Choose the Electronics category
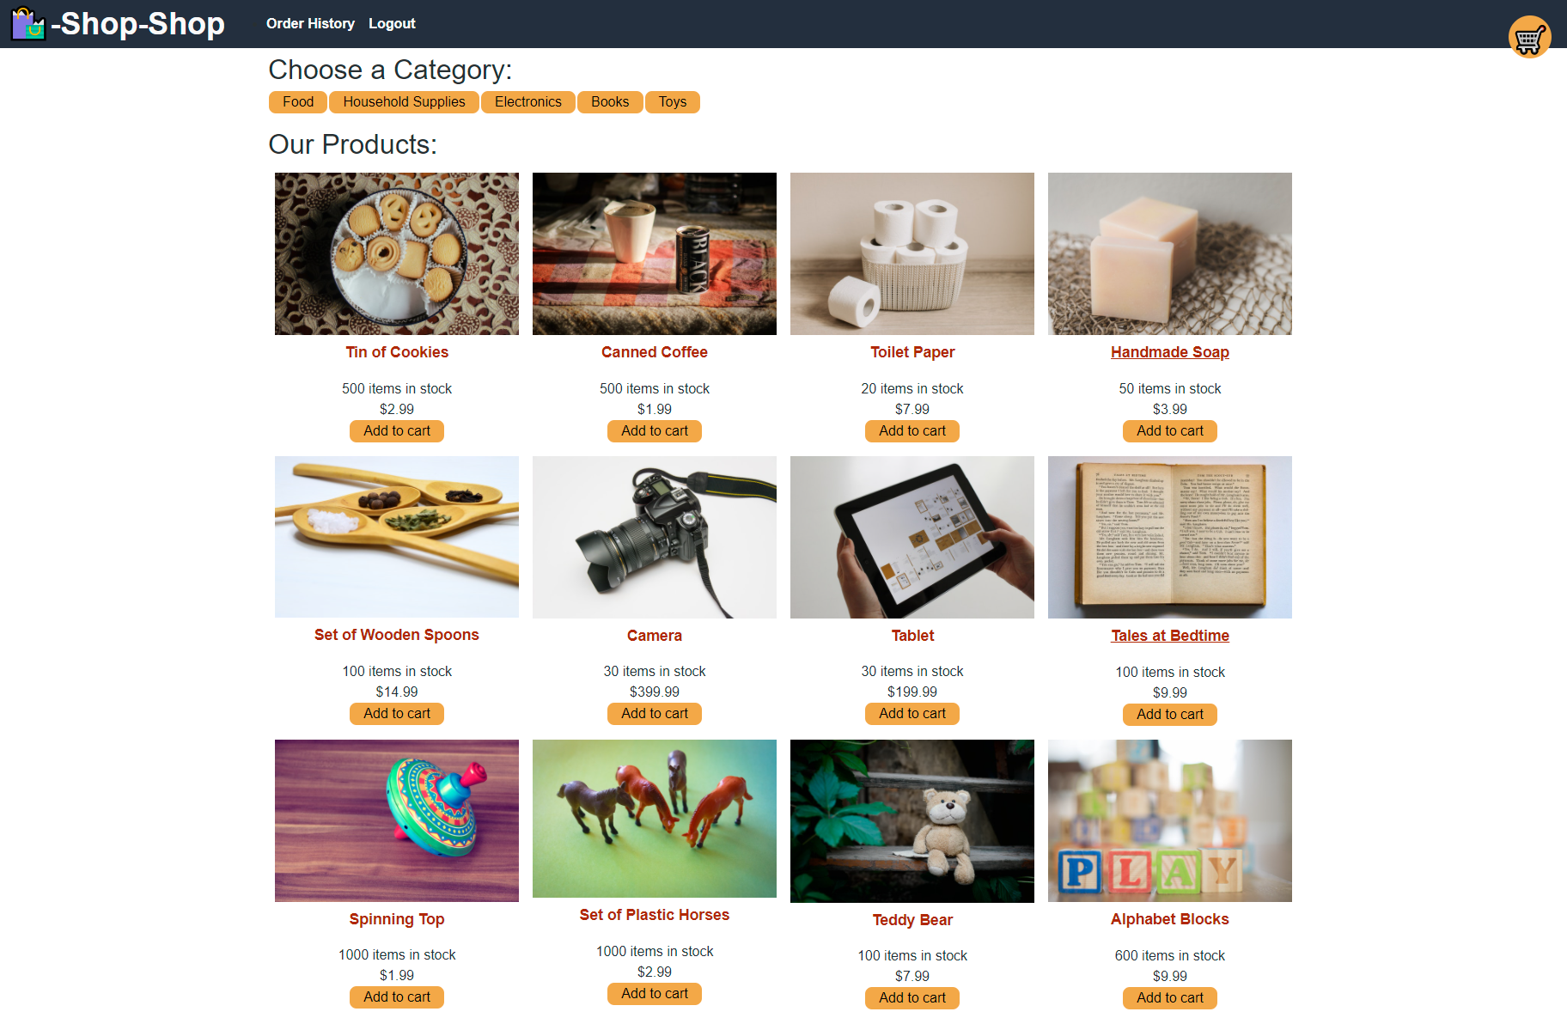The width and height of the screenshot is (1567, 1030). click(x=528, y=102)
